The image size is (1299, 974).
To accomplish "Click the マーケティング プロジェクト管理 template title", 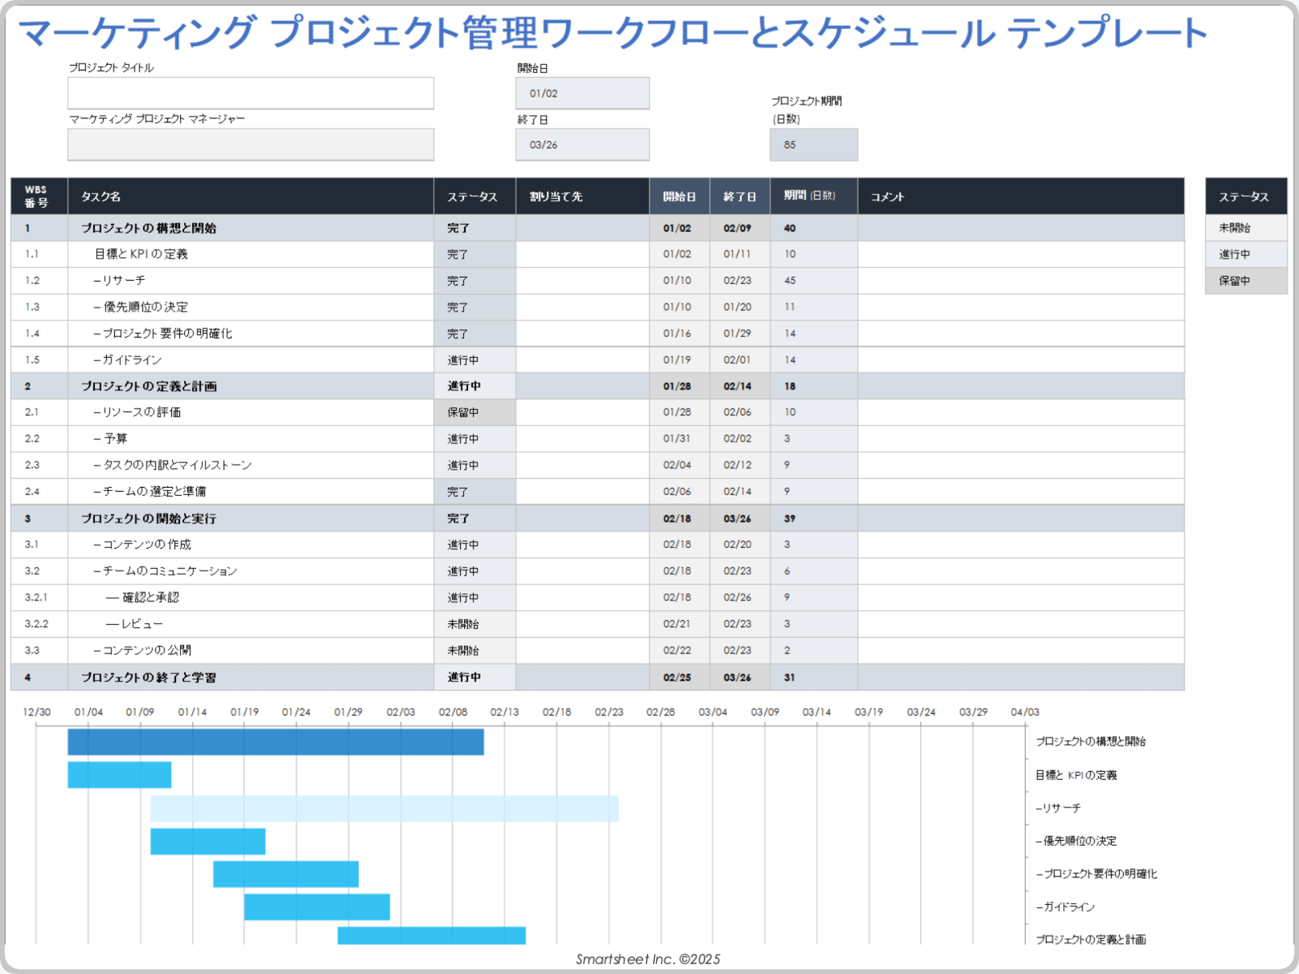I will click(x=613, y=32).
